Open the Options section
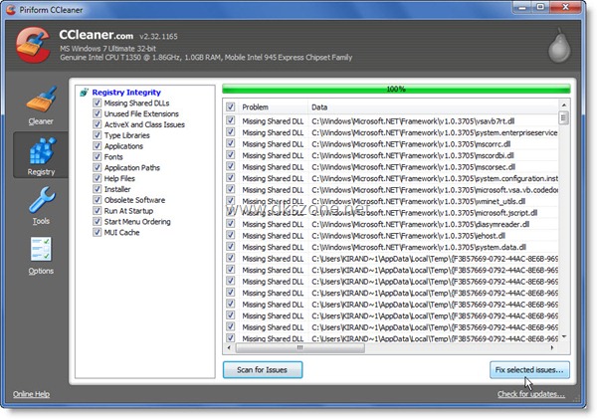 point(41,256)
